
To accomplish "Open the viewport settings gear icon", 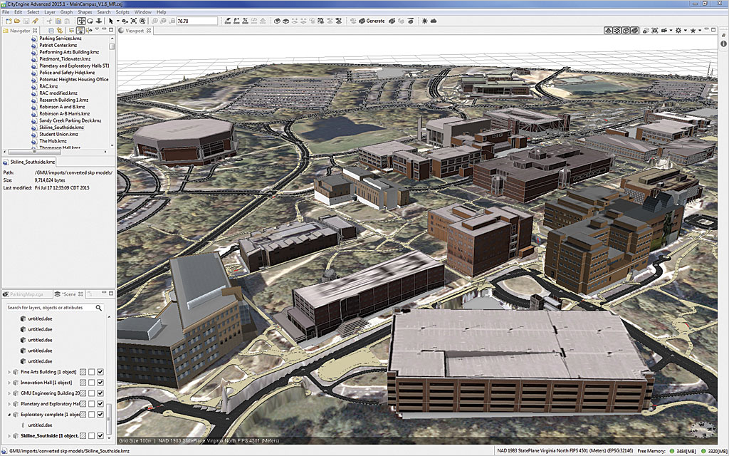I will (x=678, y=30).
